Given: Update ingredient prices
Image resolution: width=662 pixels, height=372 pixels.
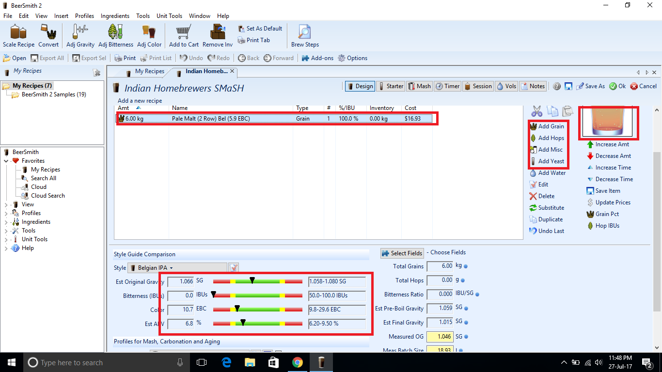Looking at the screenshot, I should click(608, 202).
